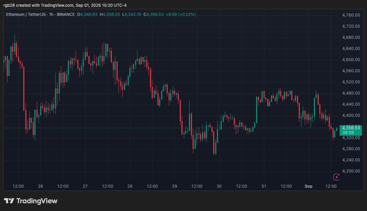Click the open value O4,346.93
This screenshot has height=211, width=367.
(88, 15)
